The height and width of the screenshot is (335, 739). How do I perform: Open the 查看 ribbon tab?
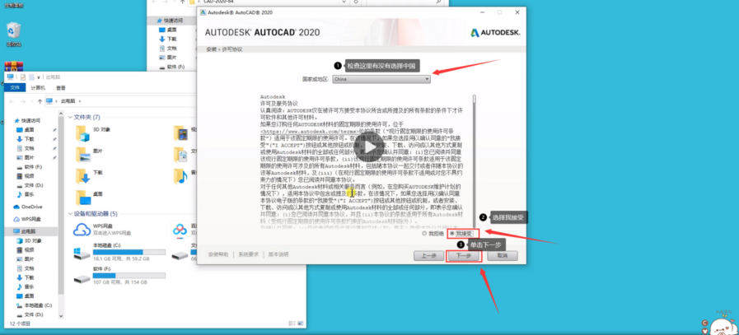(x=61, y=87)
